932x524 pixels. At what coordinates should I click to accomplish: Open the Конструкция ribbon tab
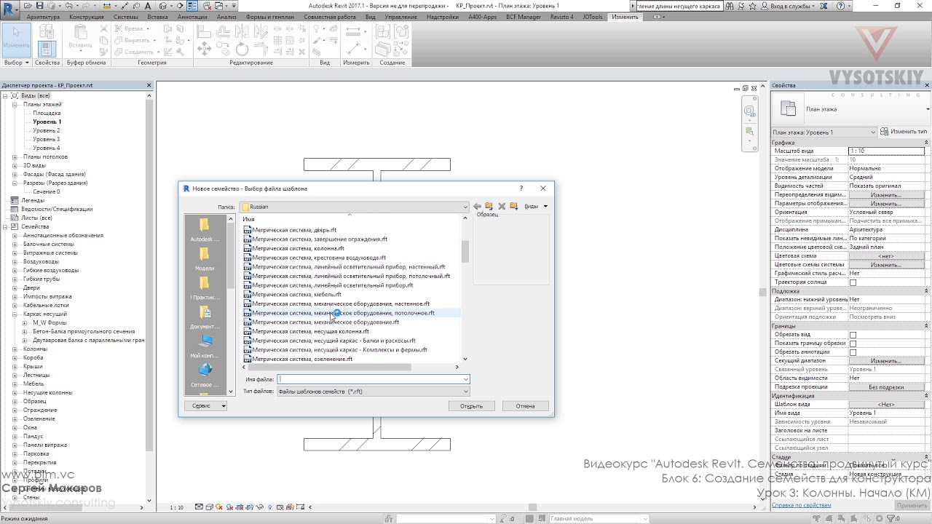point(87,16)
